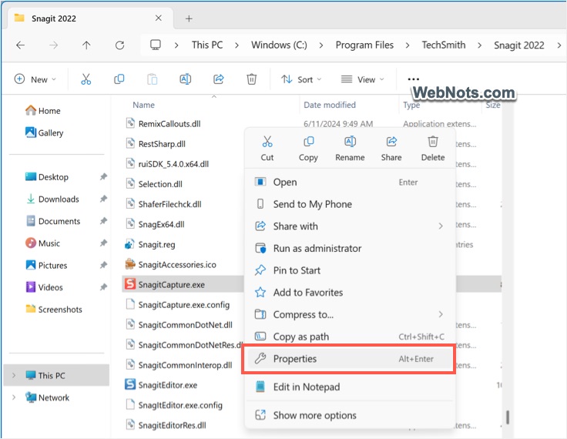Select Cut in the context menu
The image size is (567, 439).
point(267,149)
